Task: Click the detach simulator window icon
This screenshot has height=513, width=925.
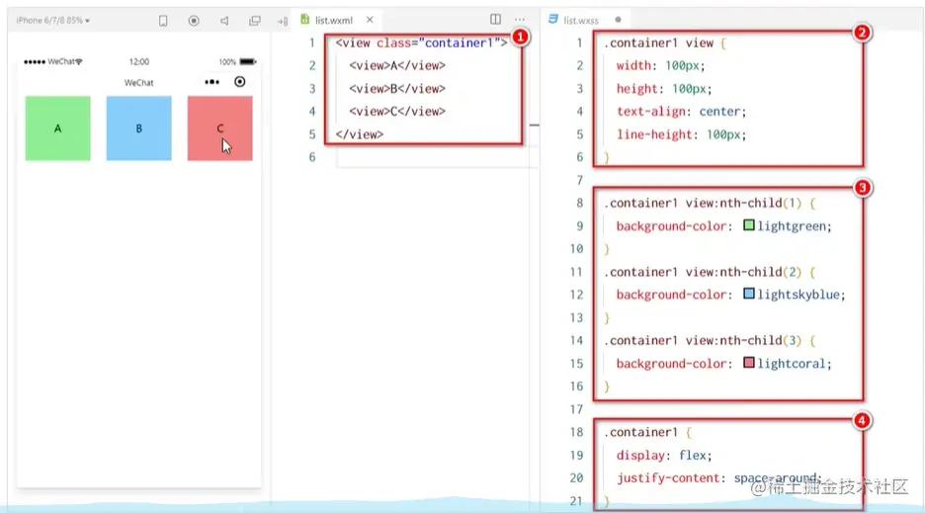Action: pos(255,21)
